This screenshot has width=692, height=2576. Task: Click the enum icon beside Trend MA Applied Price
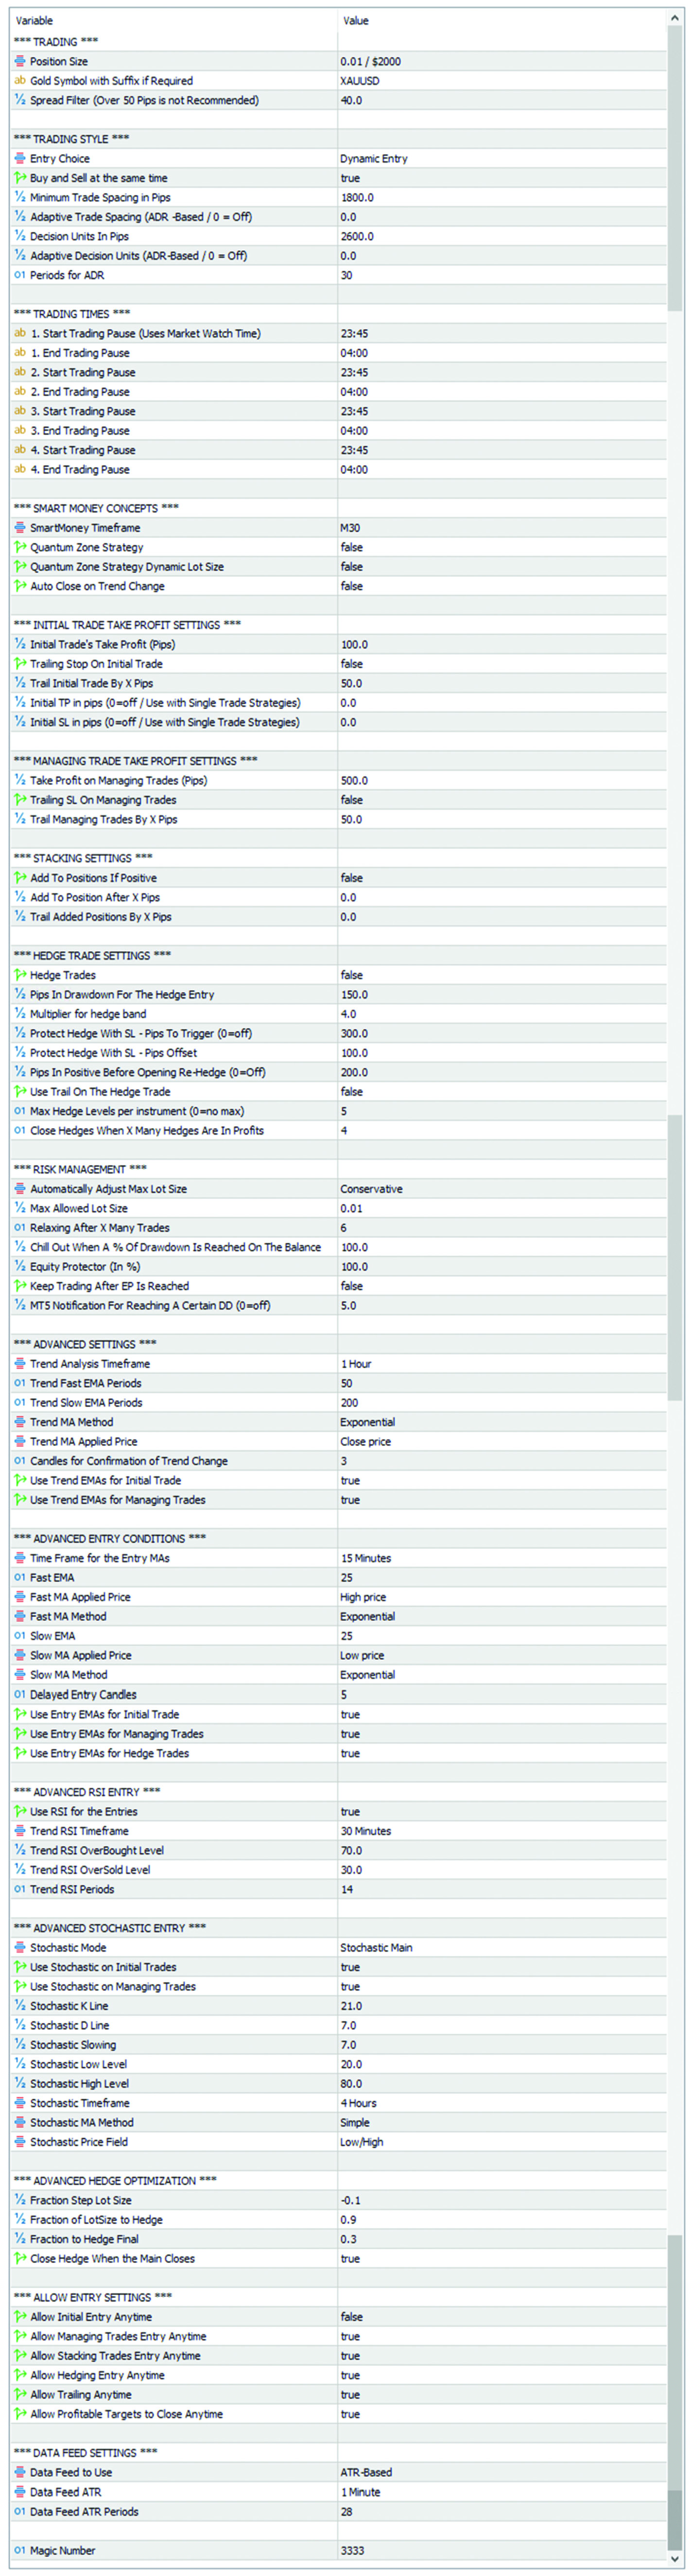pos(20,1442)
